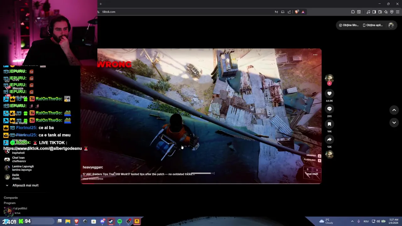This screenshot has height=226, width=402.
Task: Open the heavyeggarc creator name link
Action: coord(93,167)
